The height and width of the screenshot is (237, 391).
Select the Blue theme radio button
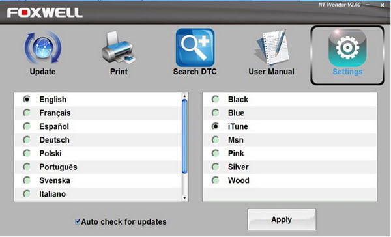click(215, 113)
